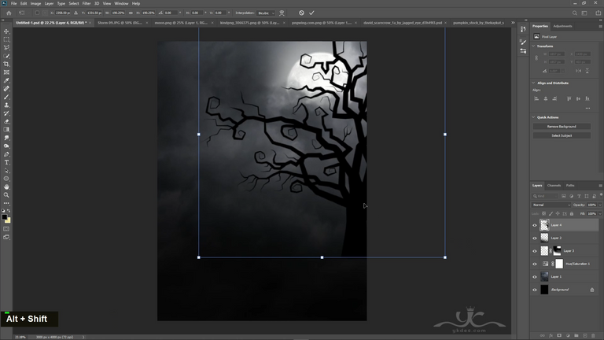Viewport: 604px width, 340px height.
Task: Click the Home icon in options bar
Action: (x=9, y=13)
